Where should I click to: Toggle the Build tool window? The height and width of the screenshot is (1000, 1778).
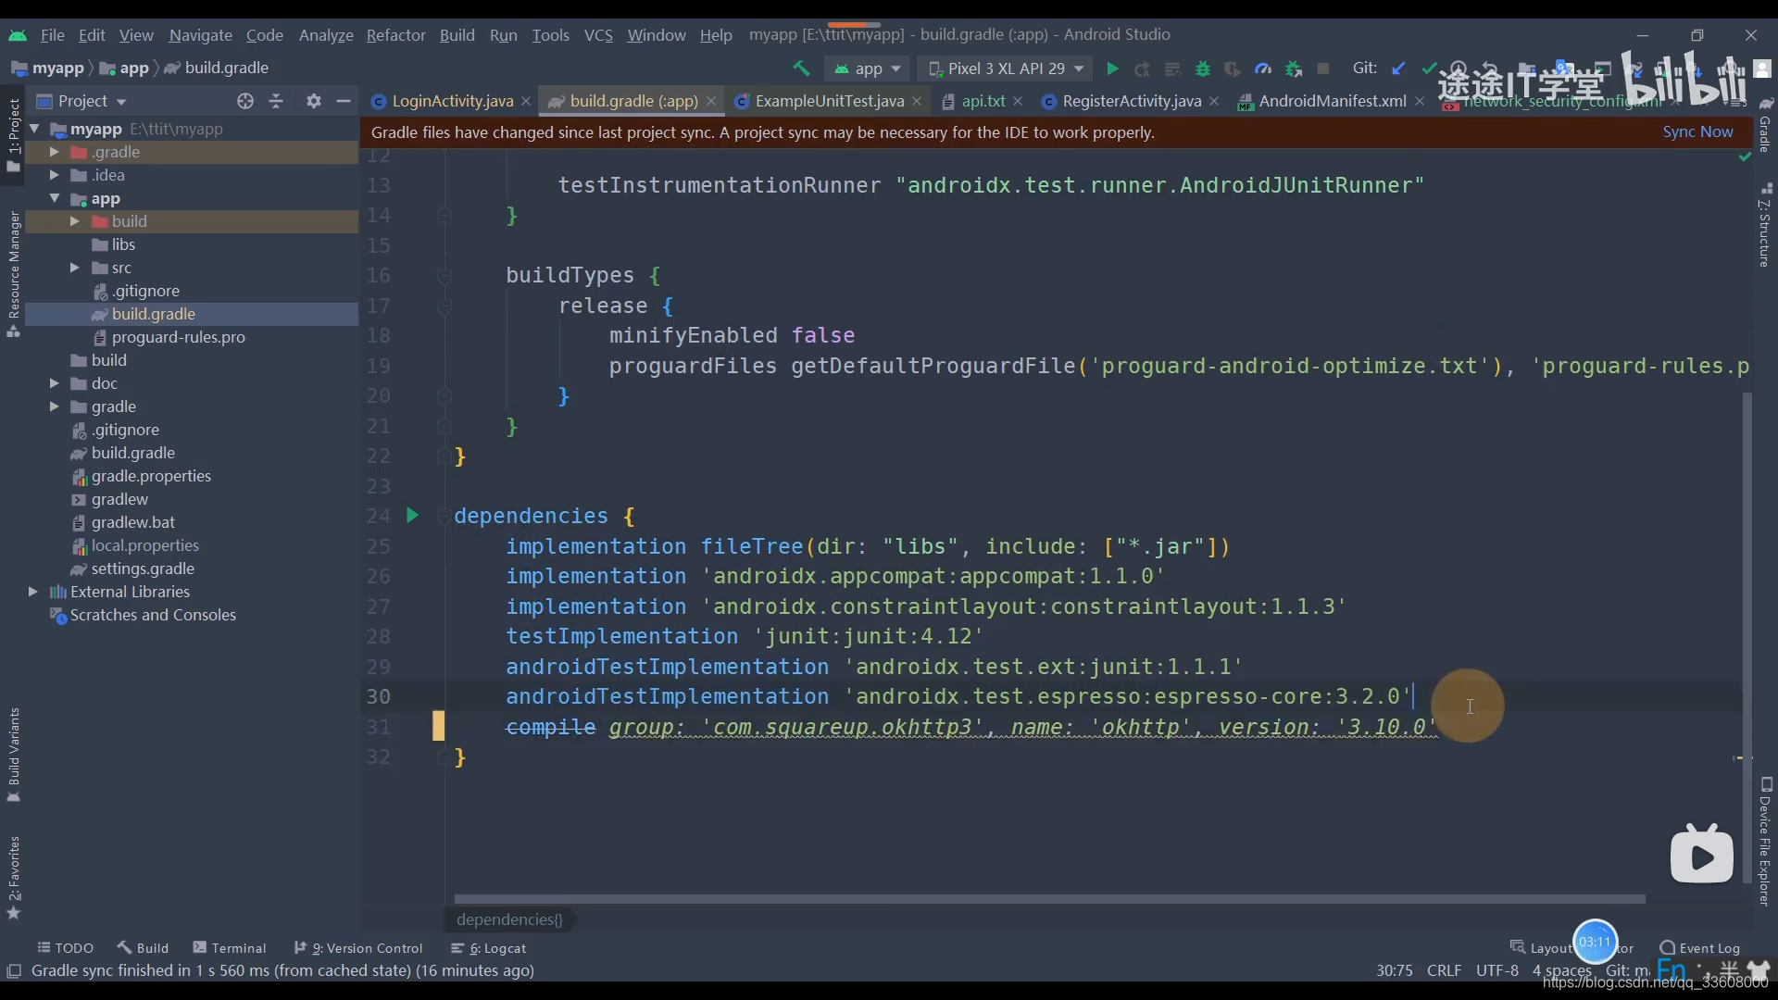tap(143, 948)
